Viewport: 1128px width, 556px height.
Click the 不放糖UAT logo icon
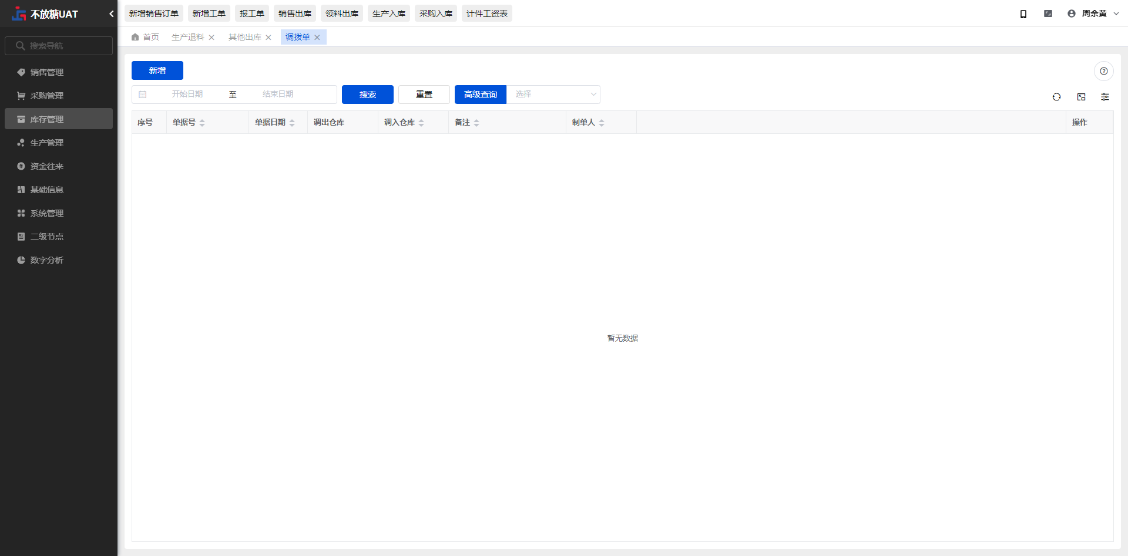pos(19,14)
